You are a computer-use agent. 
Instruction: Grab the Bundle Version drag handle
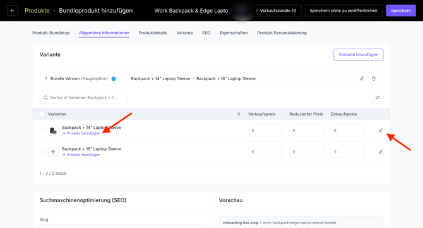pyautogui.click(x=45, y=78)
